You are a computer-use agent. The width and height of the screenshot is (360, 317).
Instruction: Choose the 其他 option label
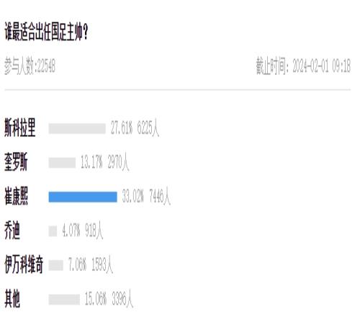(x=12, y=299)
